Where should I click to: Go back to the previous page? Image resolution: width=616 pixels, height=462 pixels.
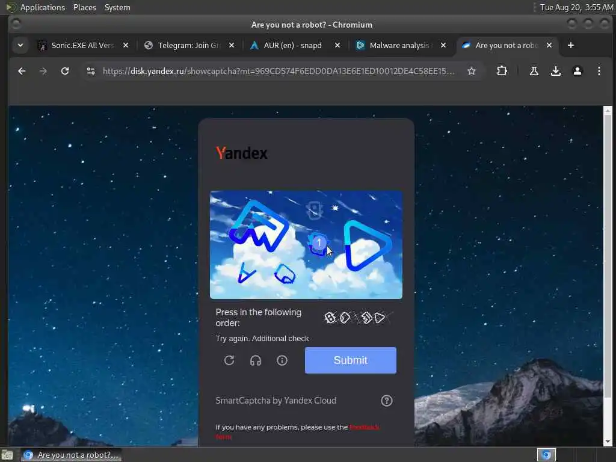click(22, 71)
